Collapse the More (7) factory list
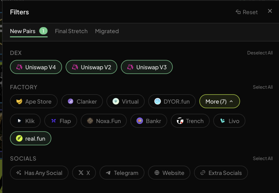 [220, 101]
